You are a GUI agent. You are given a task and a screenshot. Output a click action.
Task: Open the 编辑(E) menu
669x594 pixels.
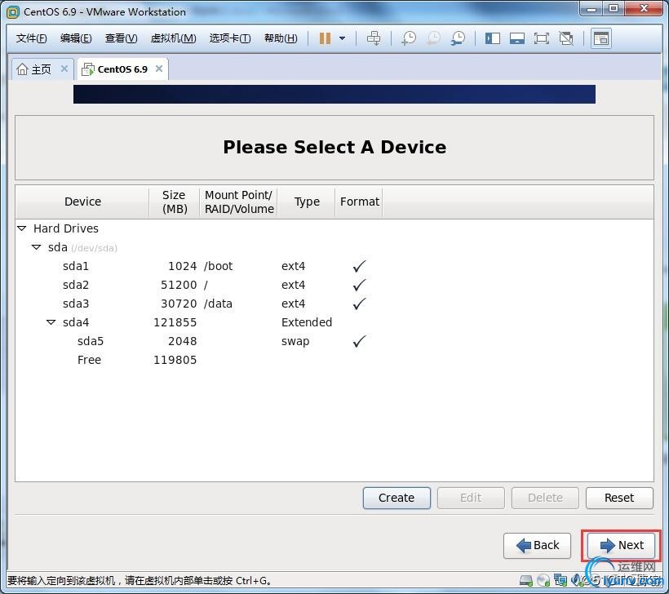(76, 38)
